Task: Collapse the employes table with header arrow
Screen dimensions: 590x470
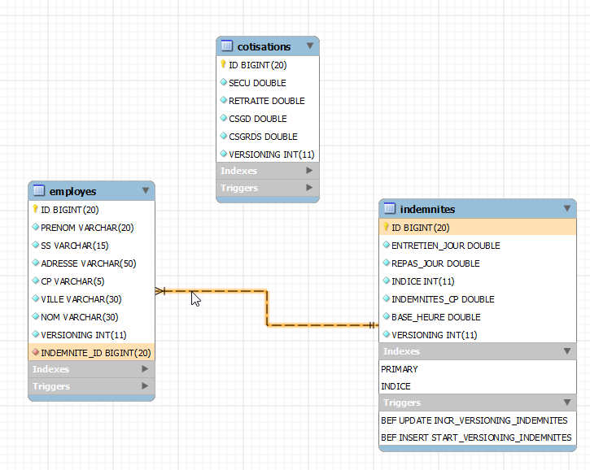Action: [x=146, y=191]
